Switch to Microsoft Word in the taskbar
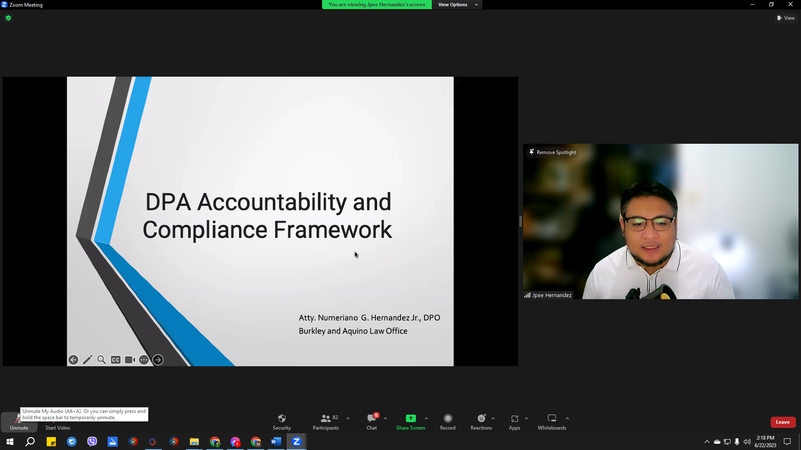The height and width of the screenshot is (450, 801). click(276, 442)
